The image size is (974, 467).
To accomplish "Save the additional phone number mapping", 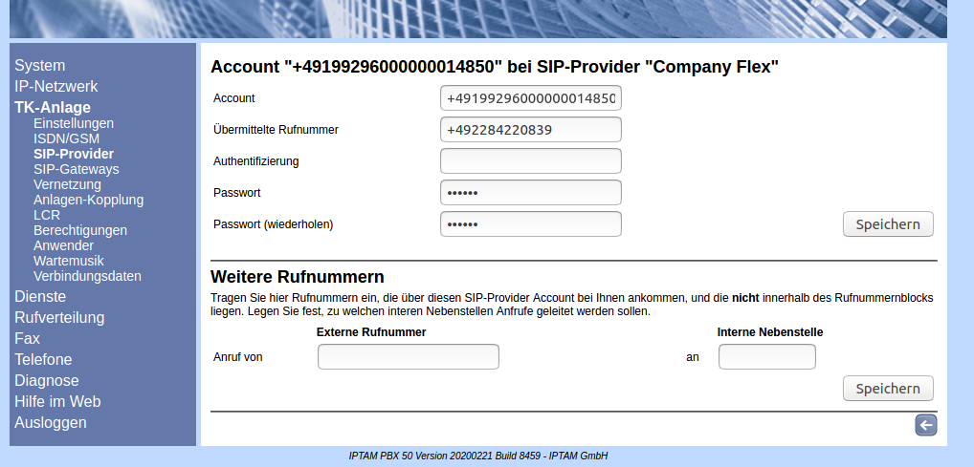I will tap(887, 389).
